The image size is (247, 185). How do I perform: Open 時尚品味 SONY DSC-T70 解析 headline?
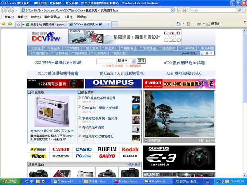(x=52, y=131)
